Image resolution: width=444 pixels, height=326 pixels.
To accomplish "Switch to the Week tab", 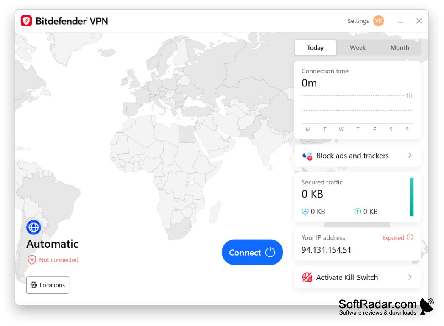I will click(x=357, y=47).
